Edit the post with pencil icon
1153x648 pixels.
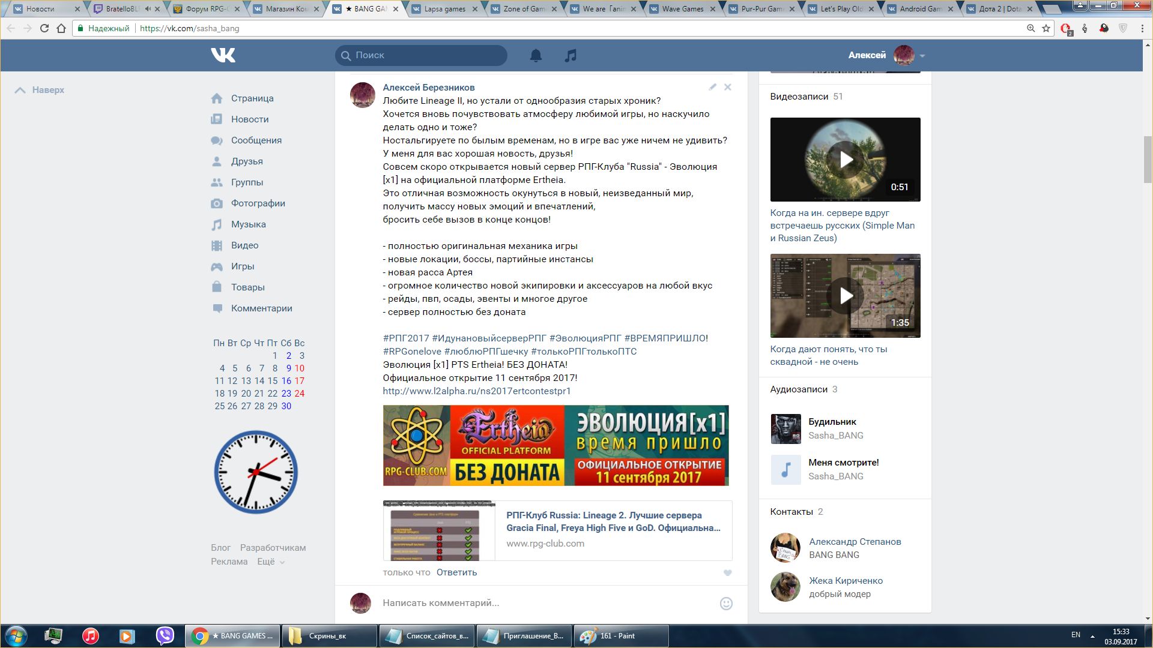pyautogui.click(x=712, y=87)
